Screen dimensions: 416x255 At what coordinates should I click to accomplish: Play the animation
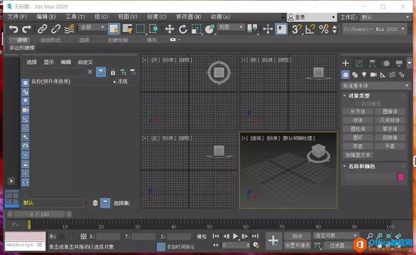pos(235,236)
